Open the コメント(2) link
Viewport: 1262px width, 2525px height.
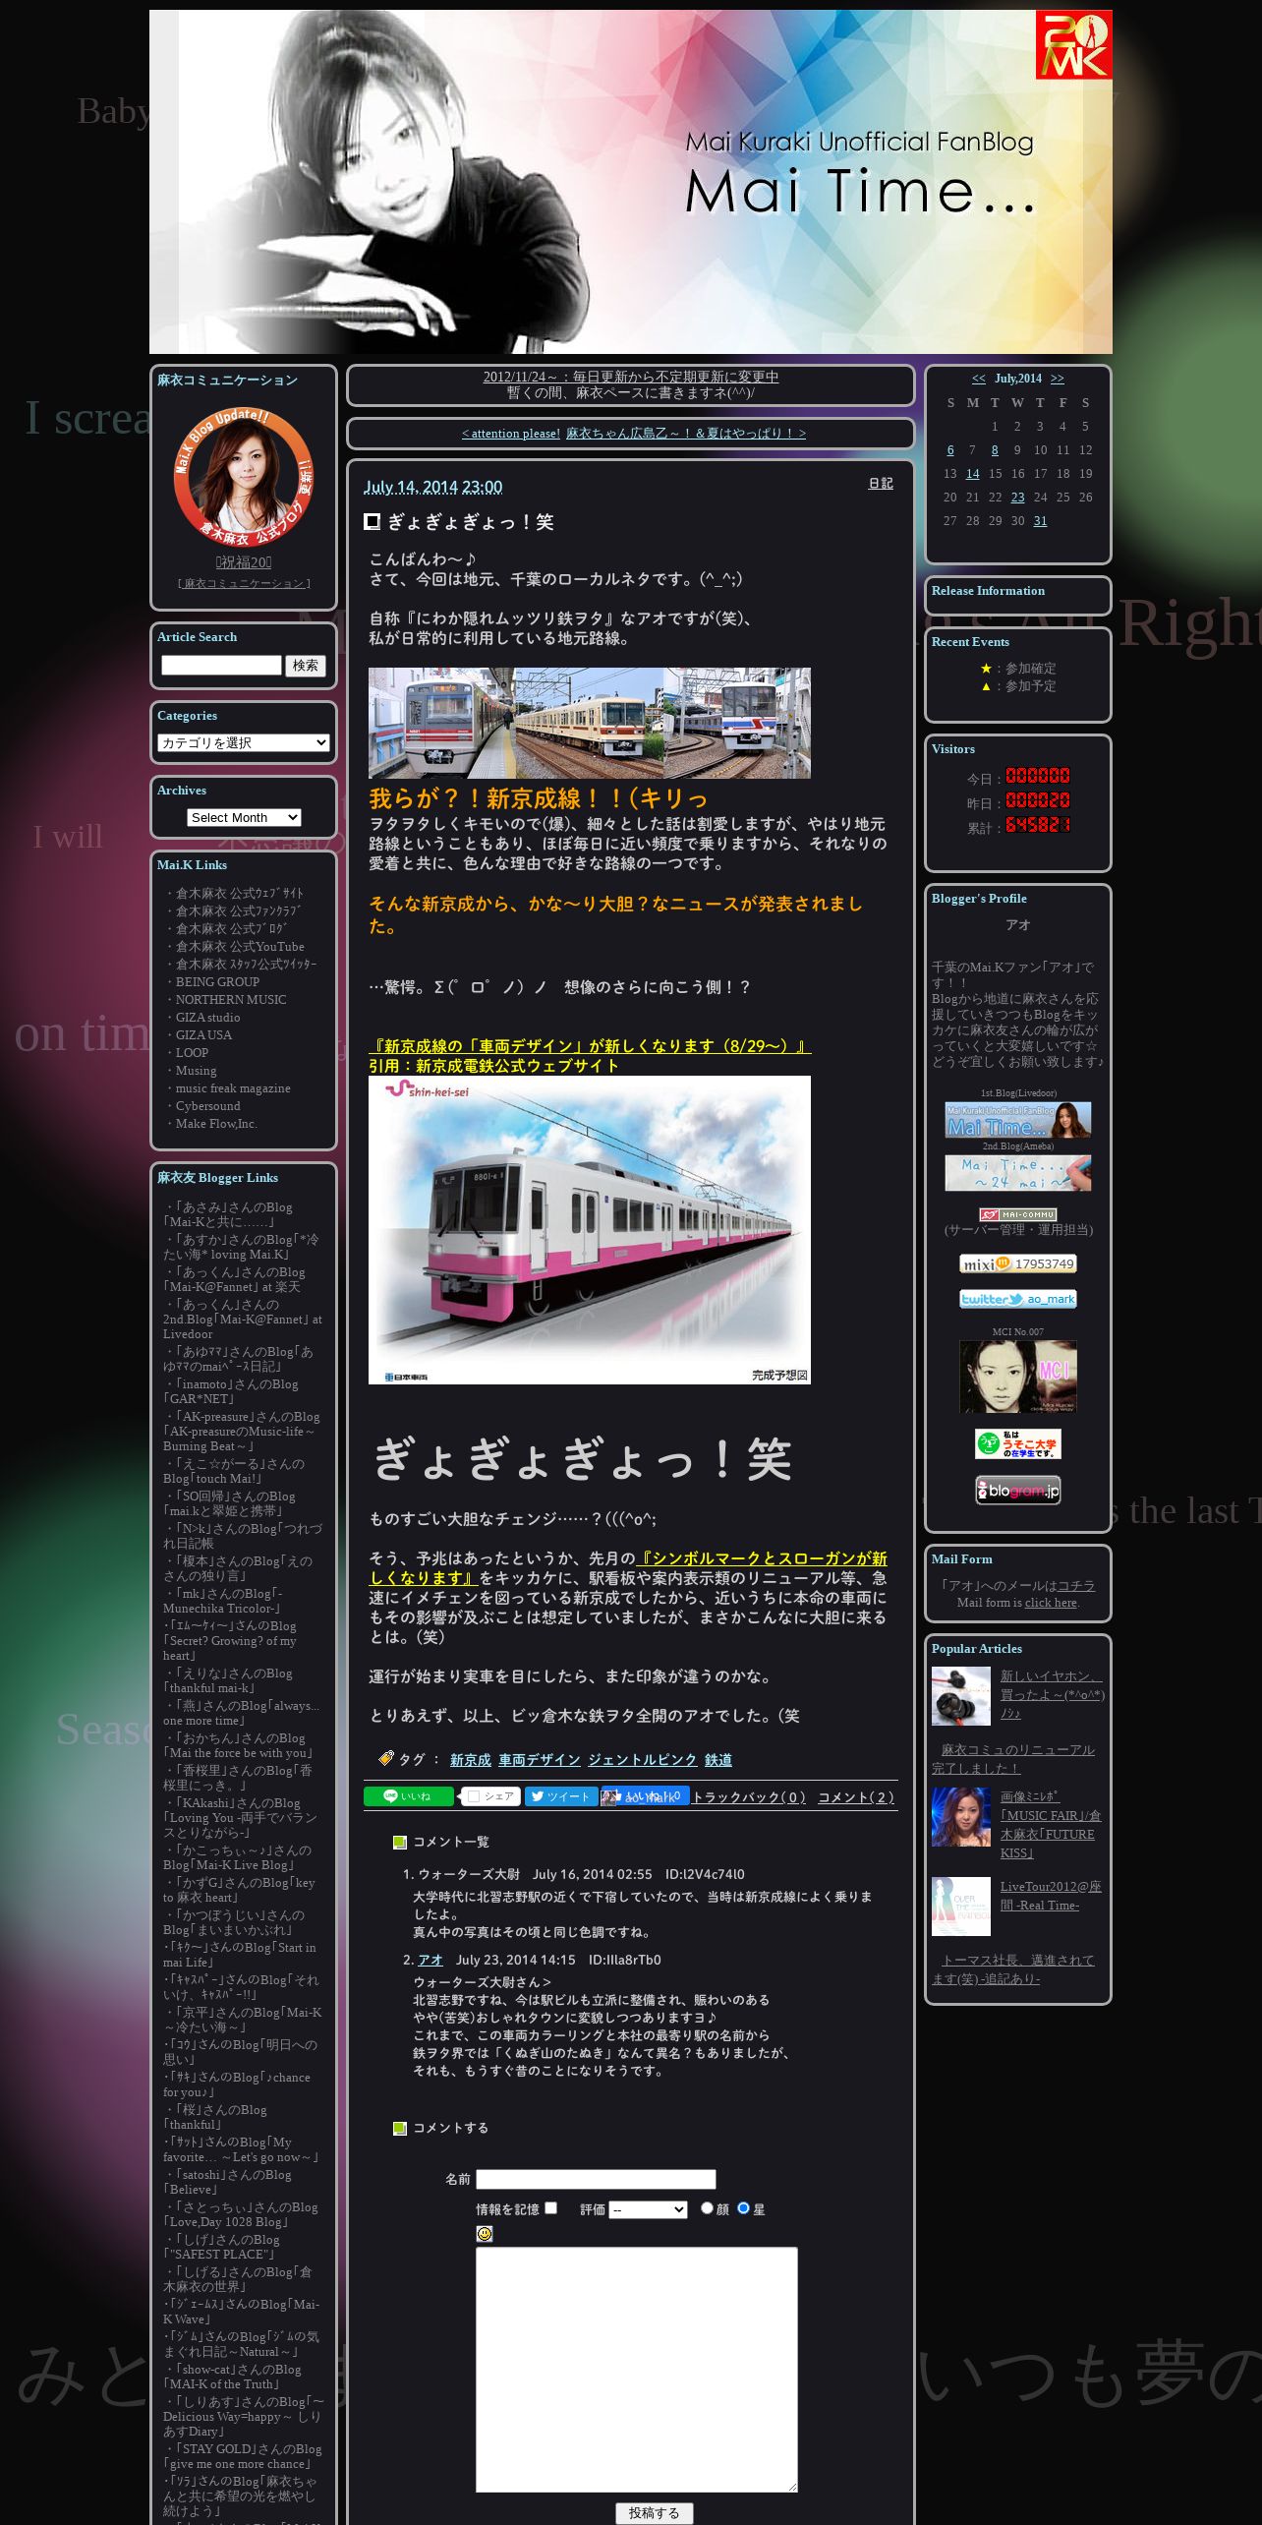pyautogui.click(x=857, y=1797)
